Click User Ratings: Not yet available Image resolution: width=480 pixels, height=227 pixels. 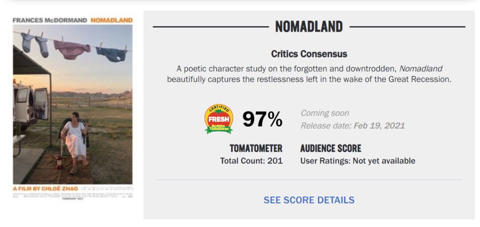coord(358,161)
